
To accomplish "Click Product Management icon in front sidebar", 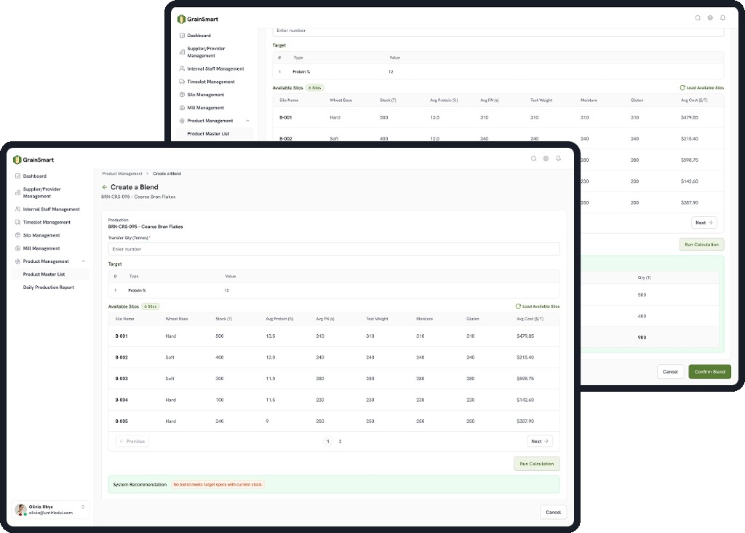I will click(17, 261).
